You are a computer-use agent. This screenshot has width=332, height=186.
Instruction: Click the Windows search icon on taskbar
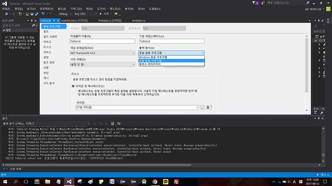(x=16, y=181)
